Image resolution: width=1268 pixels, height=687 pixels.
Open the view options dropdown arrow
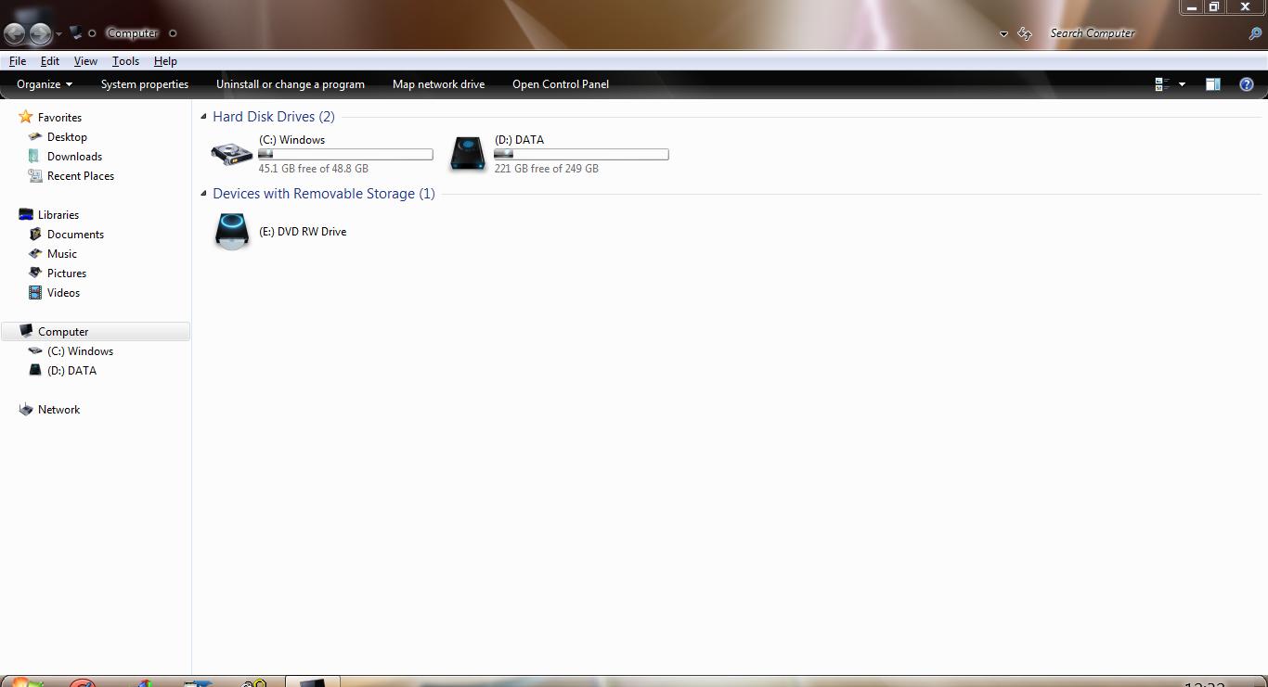point(1182,84)
